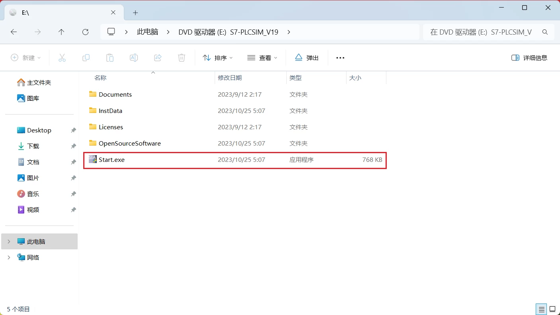Click 应用程序 type of Start.exe
This screenshot has height=315, width=560.
tap(302, 159)
